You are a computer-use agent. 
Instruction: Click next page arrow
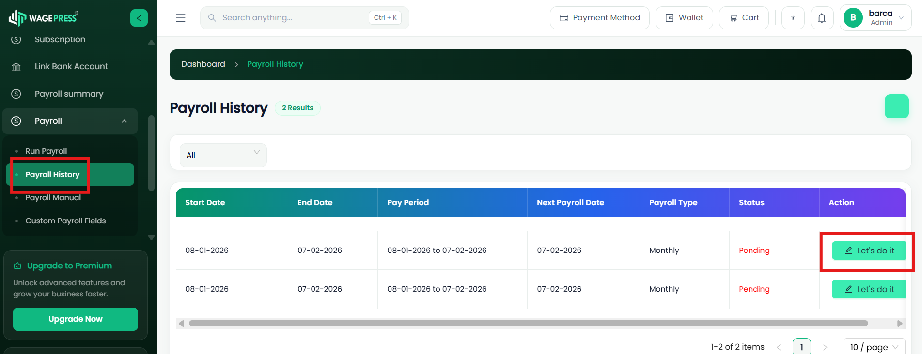[x=825, y=347]
